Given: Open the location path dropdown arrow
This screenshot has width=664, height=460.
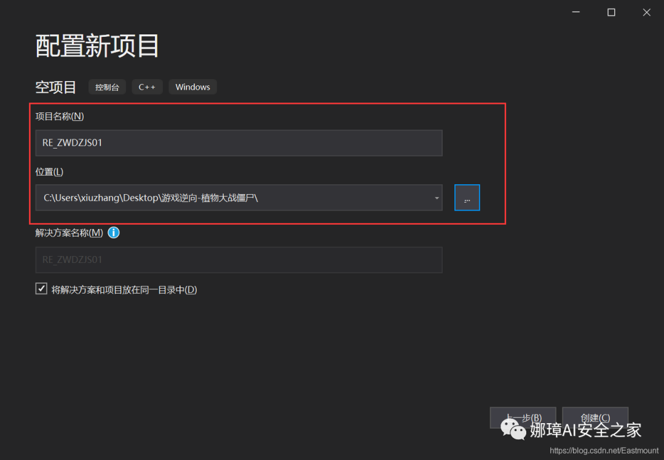Looking at the screenshot, I should click(437, 198).
